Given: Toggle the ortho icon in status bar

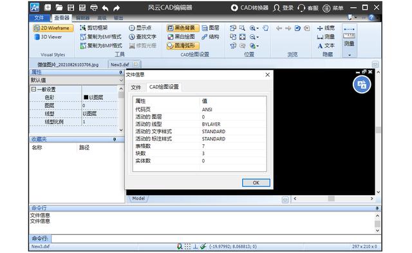Looking at the screenshot, I should point(196,247).
